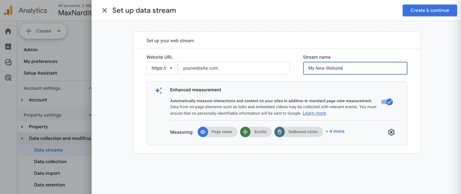Click the All accounts breadcrumb
461x194 pixels.
click(69, 6)
